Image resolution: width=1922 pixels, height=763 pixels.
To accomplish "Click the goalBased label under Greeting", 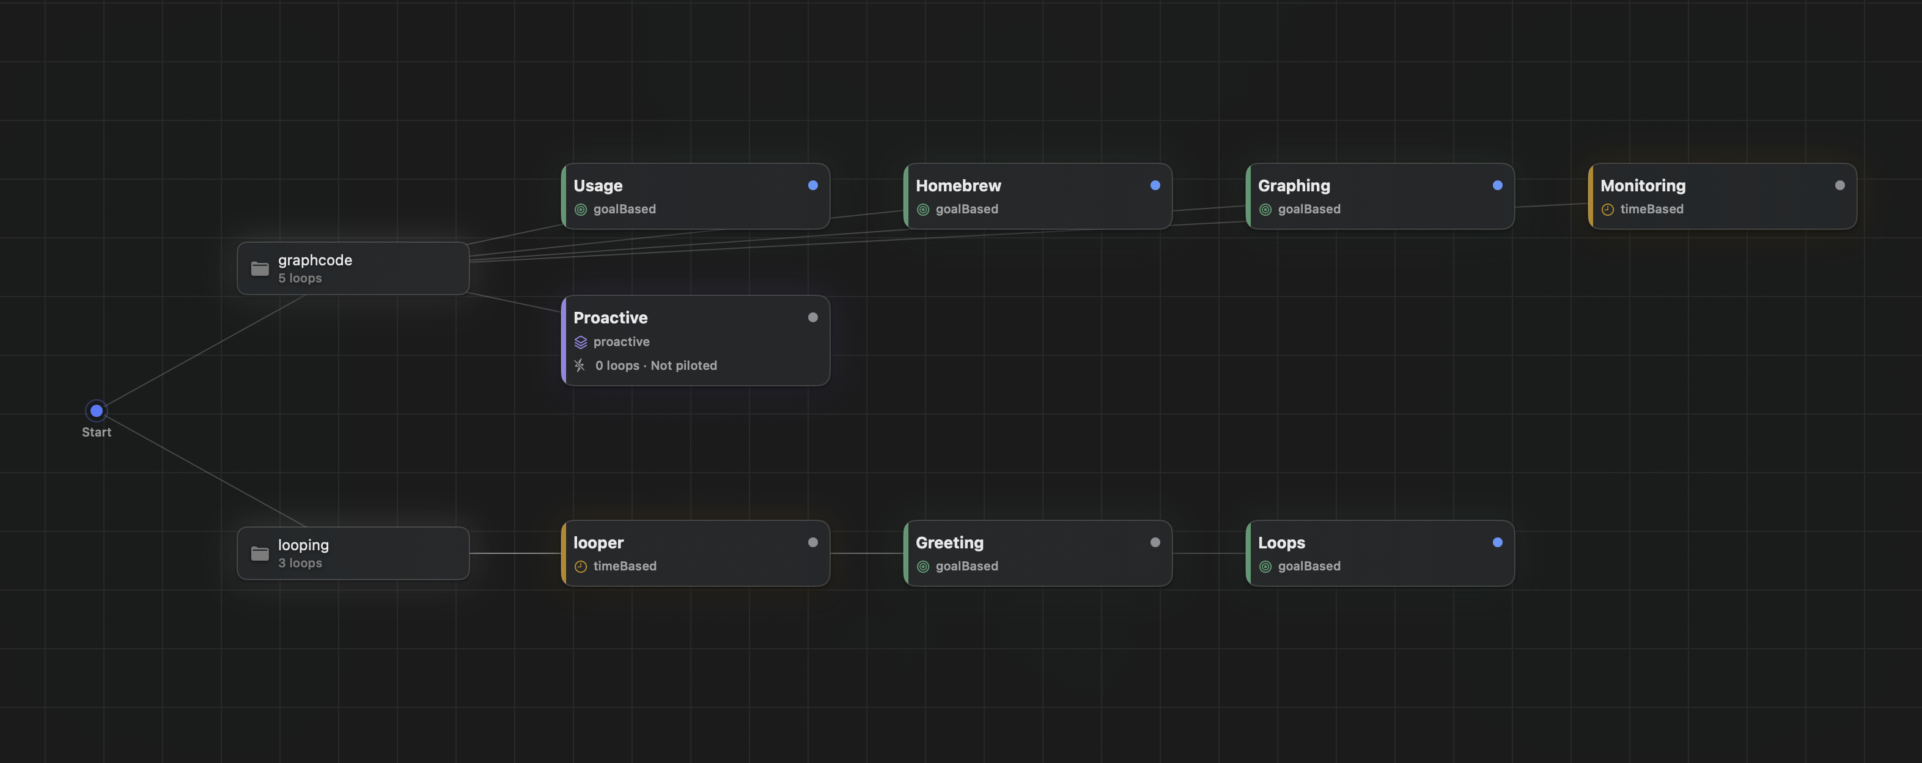I will coord(967,567).
